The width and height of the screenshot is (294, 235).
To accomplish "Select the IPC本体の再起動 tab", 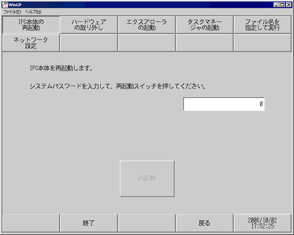I will 31,25.
